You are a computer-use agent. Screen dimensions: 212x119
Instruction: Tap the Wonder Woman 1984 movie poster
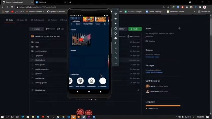pyautogui.click(x=88, y=19)
